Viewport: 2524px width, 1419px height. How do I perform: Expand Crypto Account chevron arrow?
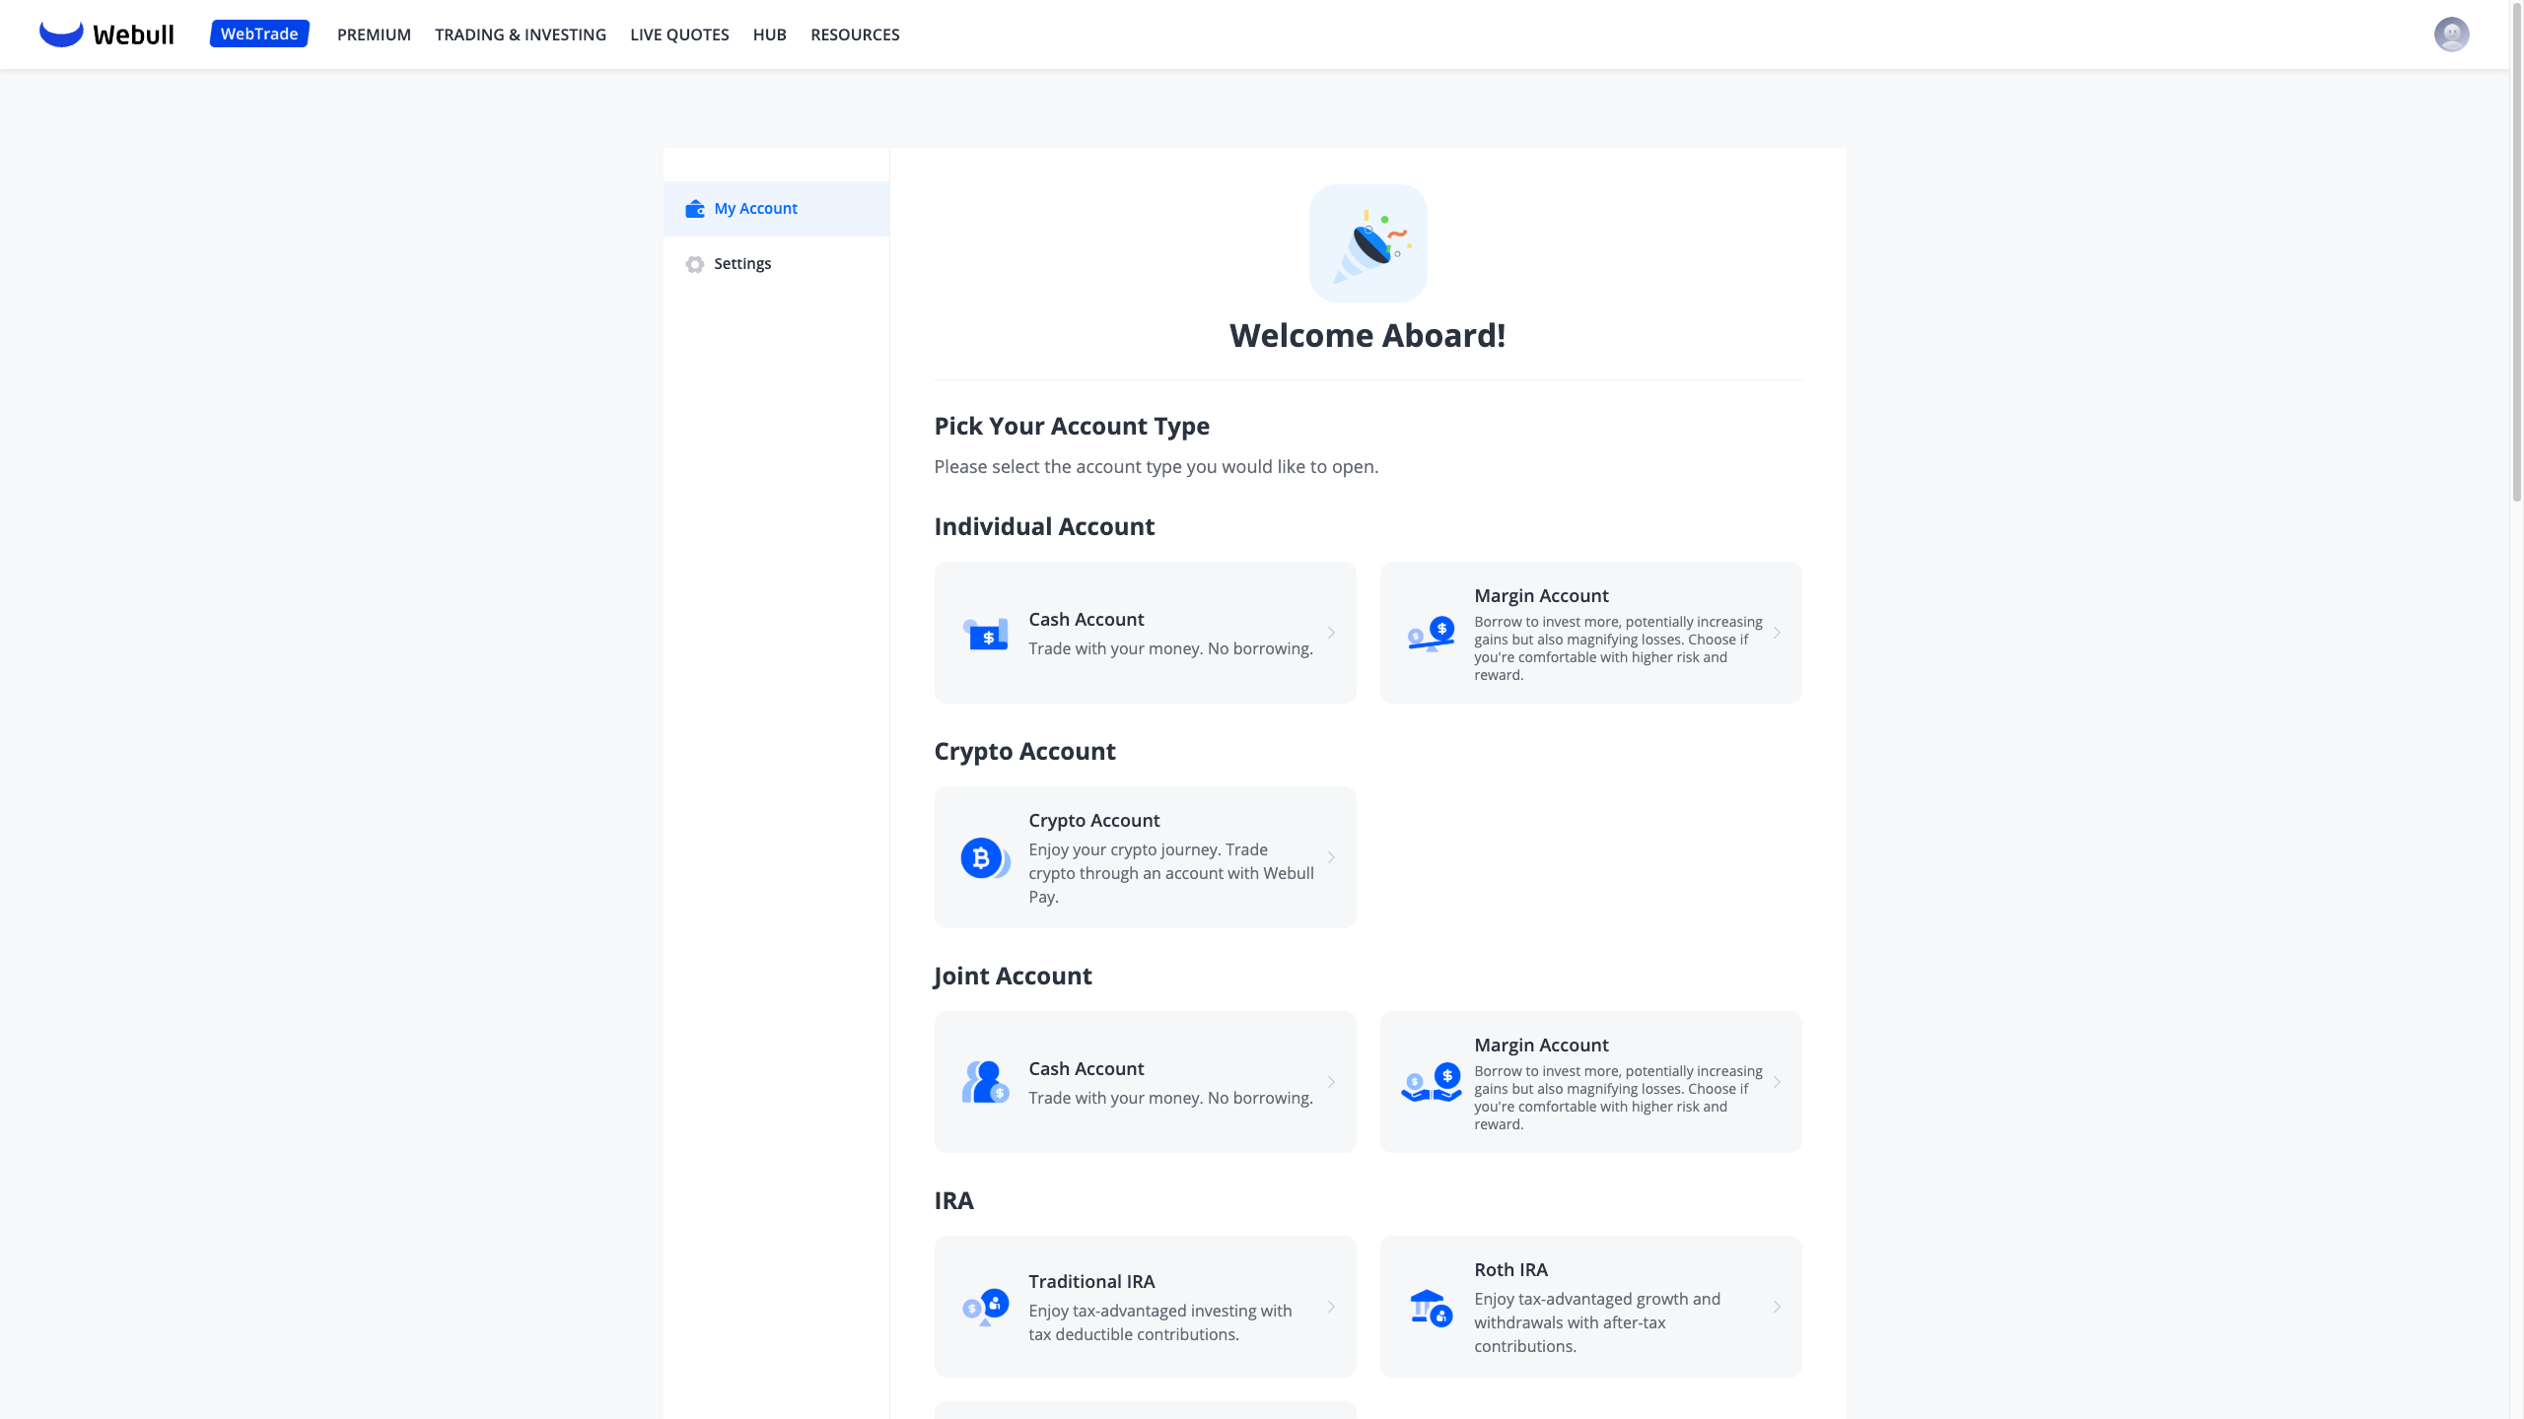[1331, 857]
